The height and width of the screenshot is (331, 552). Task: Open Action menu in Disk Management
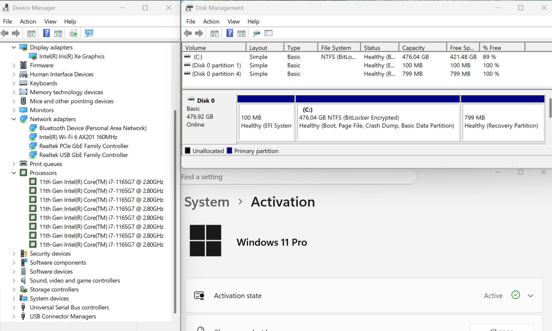(211, 21)
